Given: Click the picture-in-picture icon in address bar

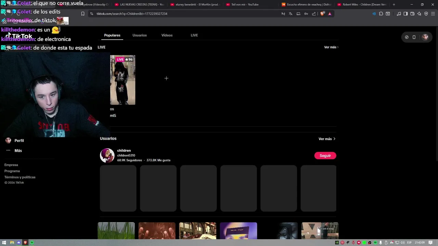Looking at the screenshot, I should (x=298, y=14).
